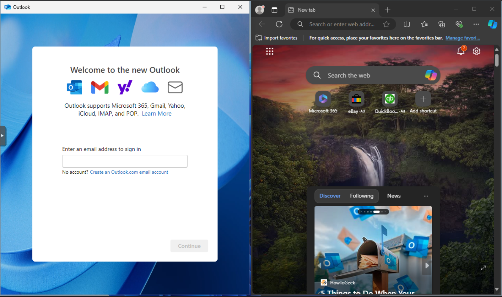Select the Following feed tab
The height and width of the screenshot is (297, 502).
click(x=362, y=196)
